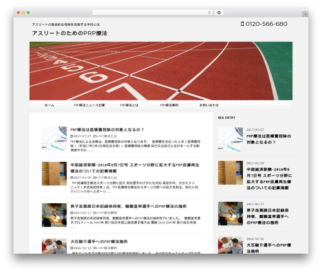Click the PRP療法事例 category link under 2017/01/17
The width and height of the screenshot is (322, 273).
pyautogui.click(x=108, y=213)
